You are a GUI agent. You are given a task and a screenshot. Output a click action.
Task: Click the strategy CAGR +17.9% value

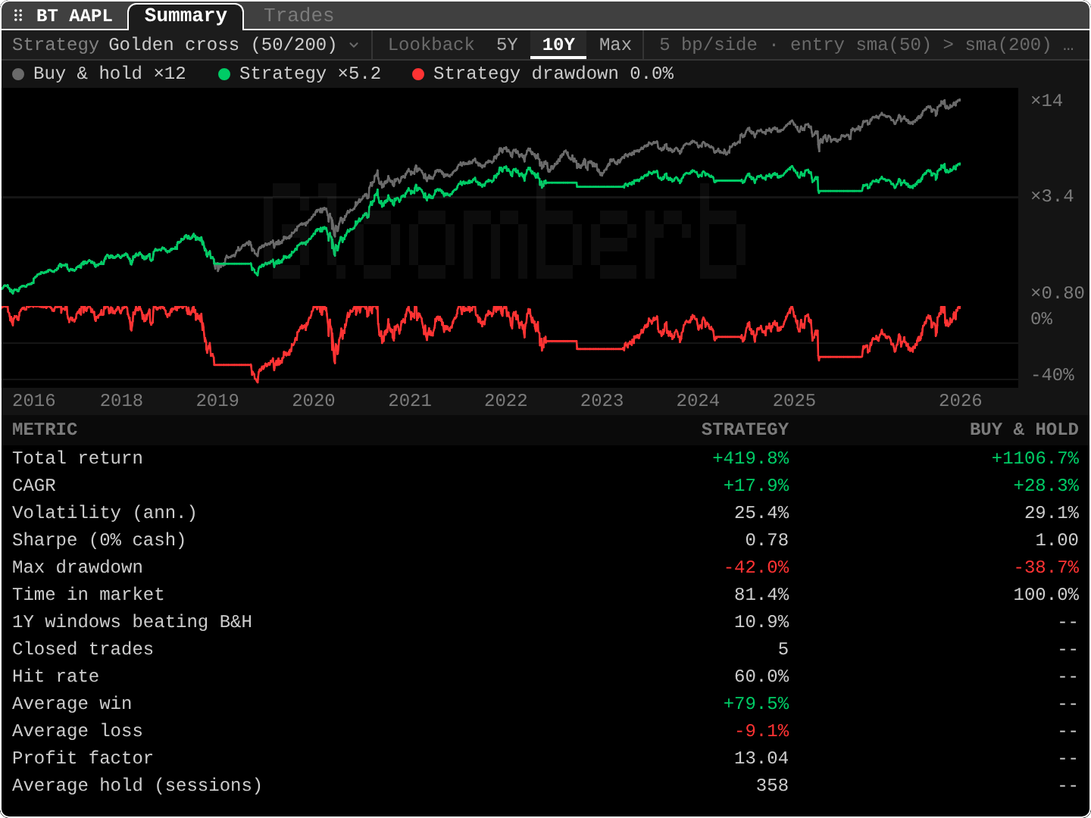tap(756, 485)
